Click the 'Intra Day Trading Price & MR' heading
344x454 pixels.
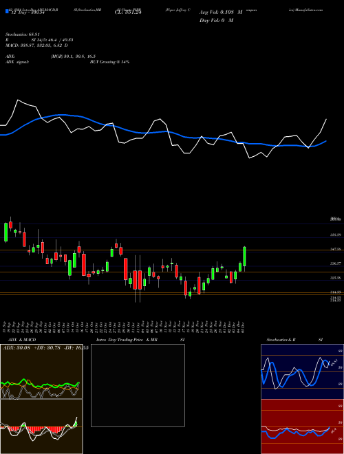click(127, 340)
